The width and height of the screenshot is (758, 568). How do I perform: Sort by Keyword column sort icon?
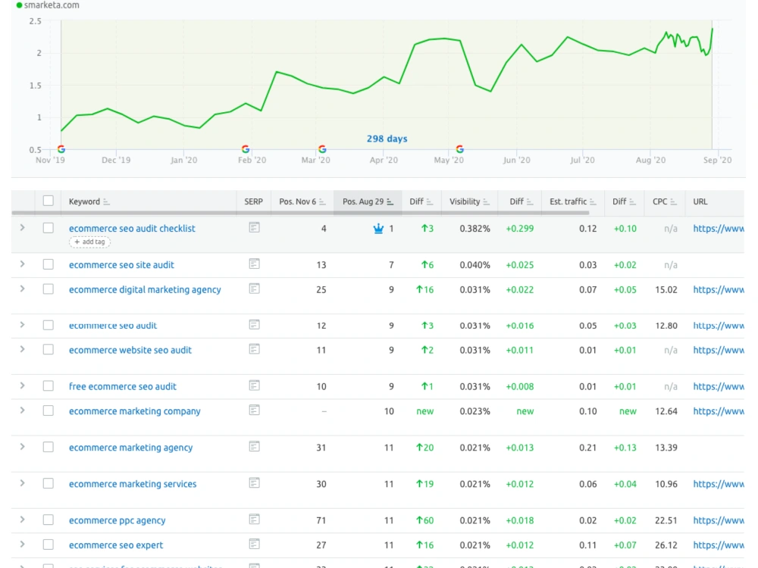point(106,202)
